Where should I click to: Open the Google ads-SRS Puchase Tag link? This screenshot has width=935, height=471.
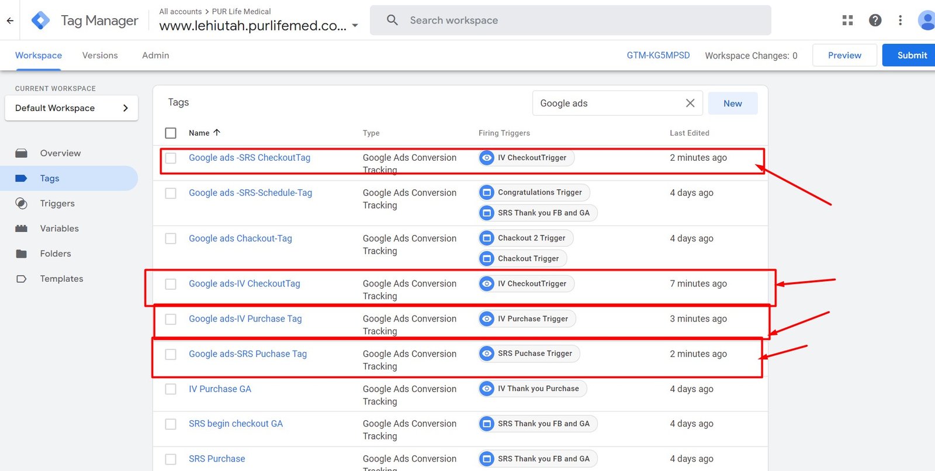(248, 354)
